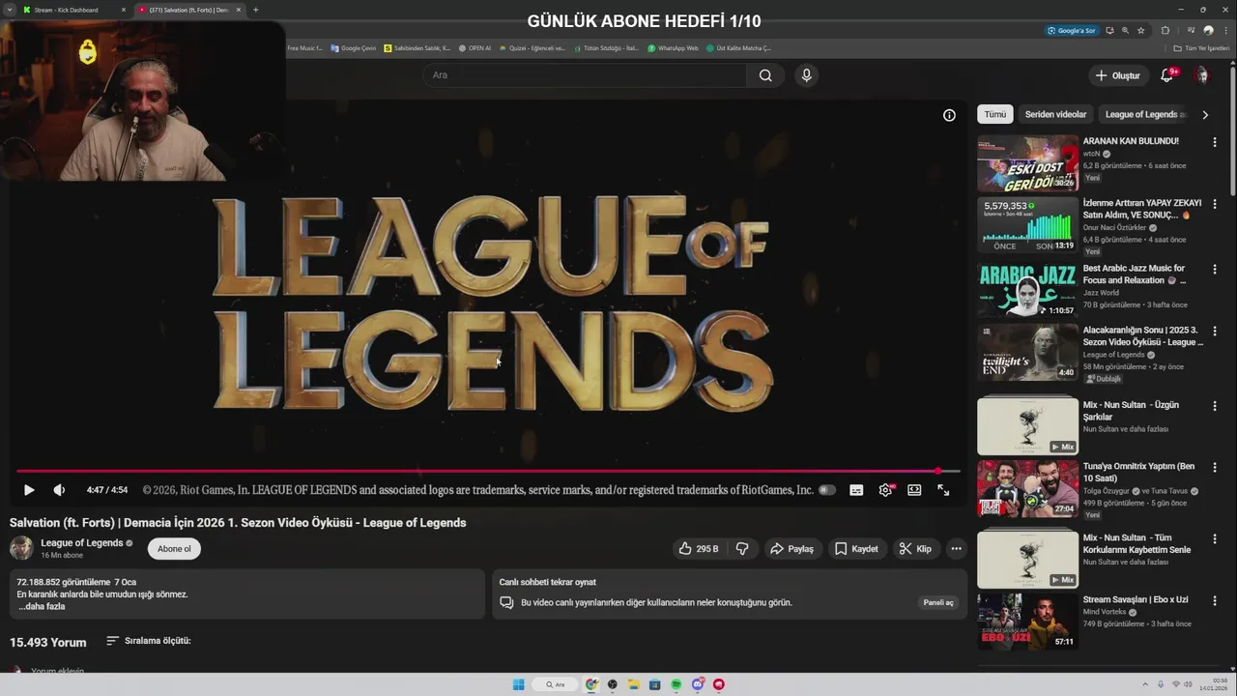The height and width of the screenshot is (696, 1237).
Task: Open File Explorer from the taskbar
Action: (x=634, y=684)
